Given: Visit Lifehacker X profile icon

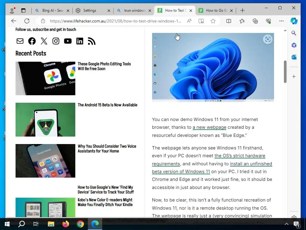Looking at the screenshot, I should (x=44, y=41).
